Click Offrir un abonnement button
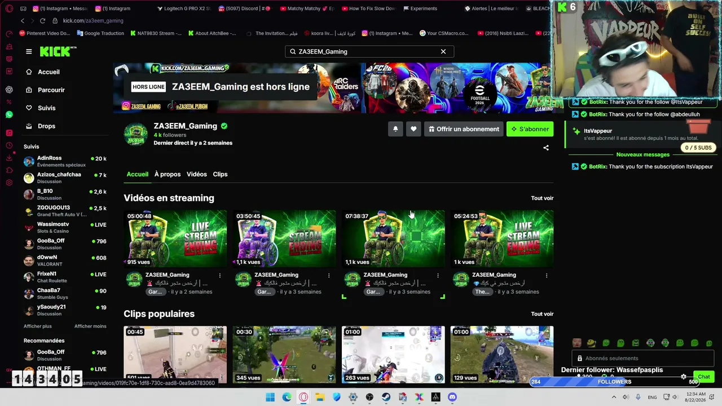Image resolution: width=722 pixels, height=406 pixels. (464, 129)
